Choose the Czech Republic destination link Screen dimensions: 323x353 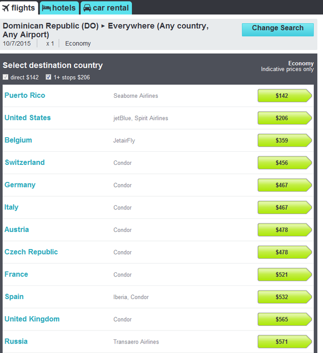point(31,252)
